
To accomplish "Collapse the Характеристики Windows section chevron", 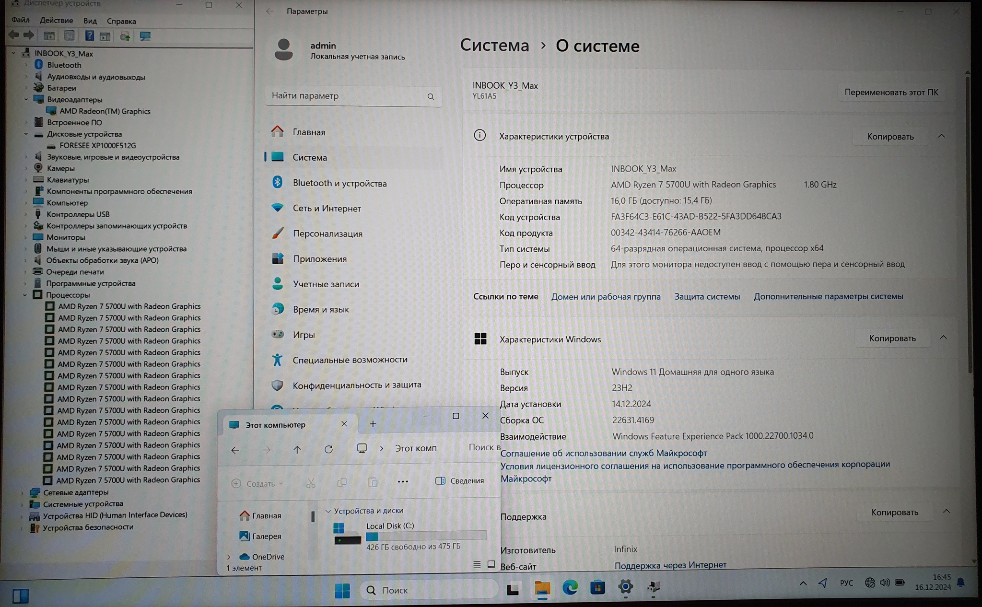I will (x=943, y=338).
